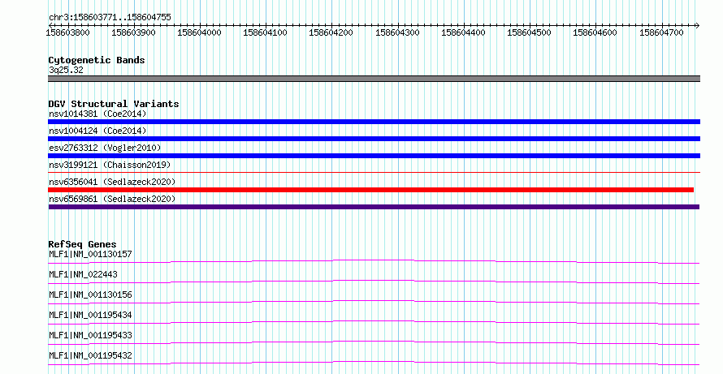The width and height of the screenshot is (723, 374).
Task: Select the purple bar for nsv6569861
Action: pos(374,207)
